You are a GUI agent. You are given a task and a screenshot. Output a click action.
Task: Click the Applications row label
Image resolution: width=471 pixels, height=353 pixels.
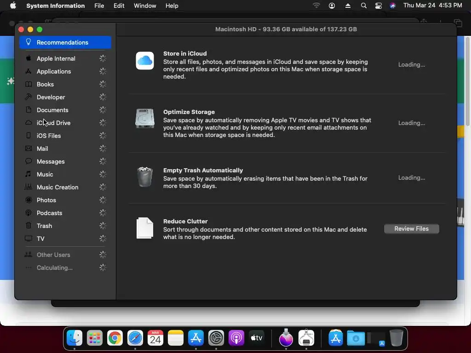point(54,71)
